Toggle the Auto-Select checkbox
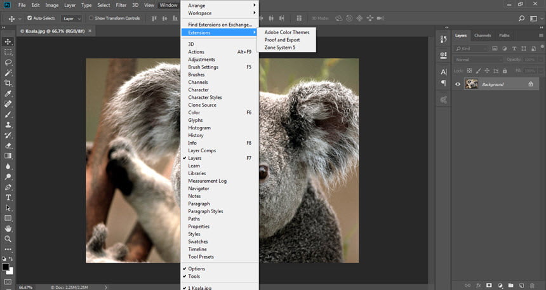 click(x=30, y=18)
